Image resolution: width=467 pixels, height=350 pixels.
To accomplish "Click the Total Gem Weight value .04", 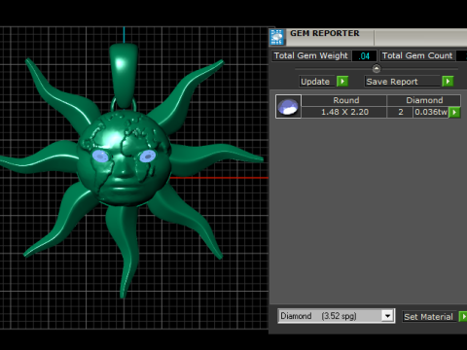I will point(364,55).
